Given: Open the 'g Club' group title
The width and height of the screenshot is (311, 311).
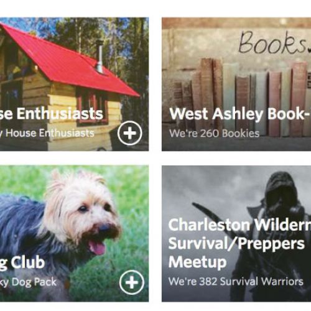Looking at the screenshot, I should (x=22, y=263).
